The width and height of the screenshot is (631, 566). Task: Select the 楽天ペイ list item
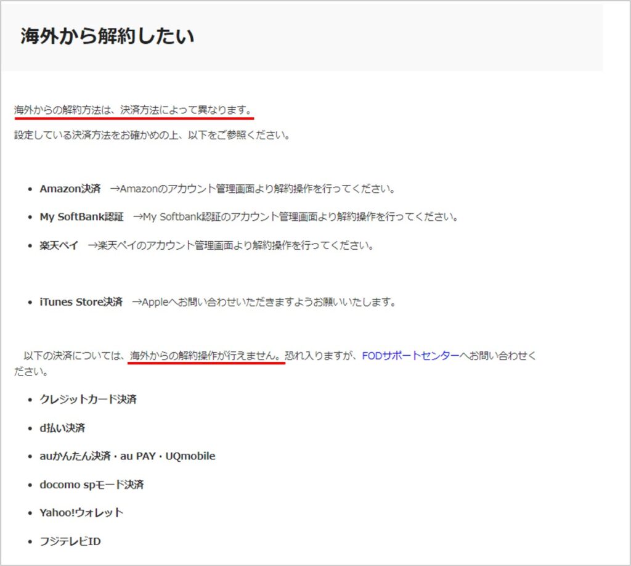pyautogui.click(x=58, y=245)
